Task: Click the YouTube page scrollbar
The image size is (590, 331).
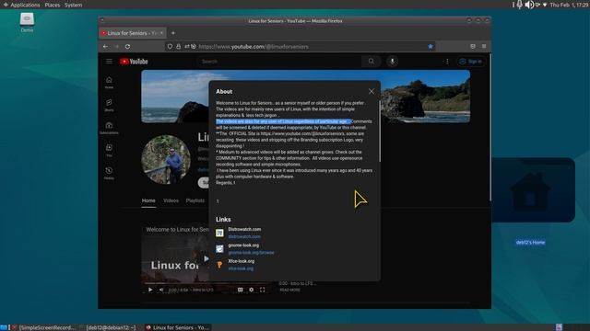Action: click(x=490, y=128)
